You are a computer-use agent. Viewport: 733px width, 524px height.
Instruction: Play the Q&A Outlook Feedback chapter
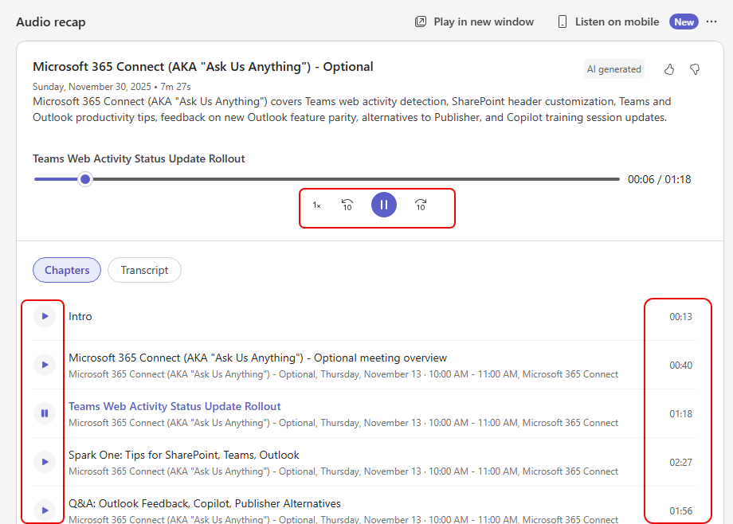45,510
